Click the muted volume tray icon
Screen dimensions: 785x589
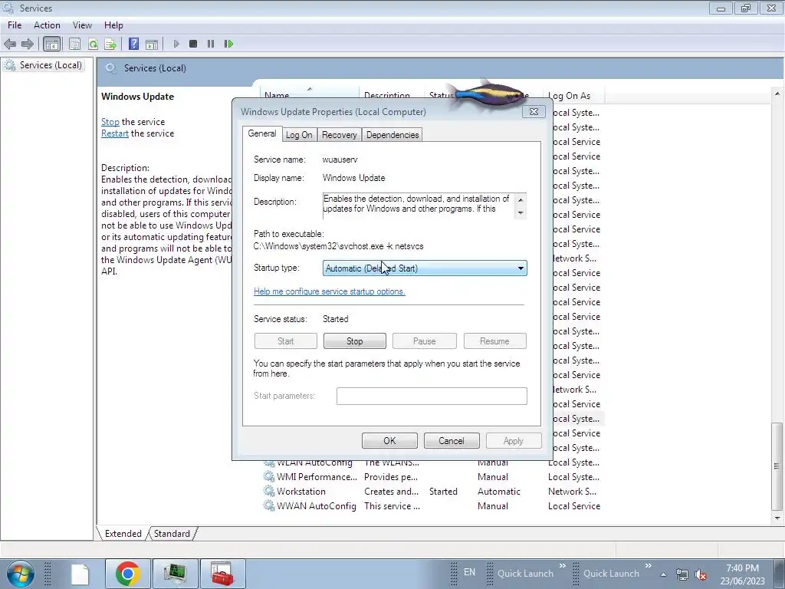701,574
